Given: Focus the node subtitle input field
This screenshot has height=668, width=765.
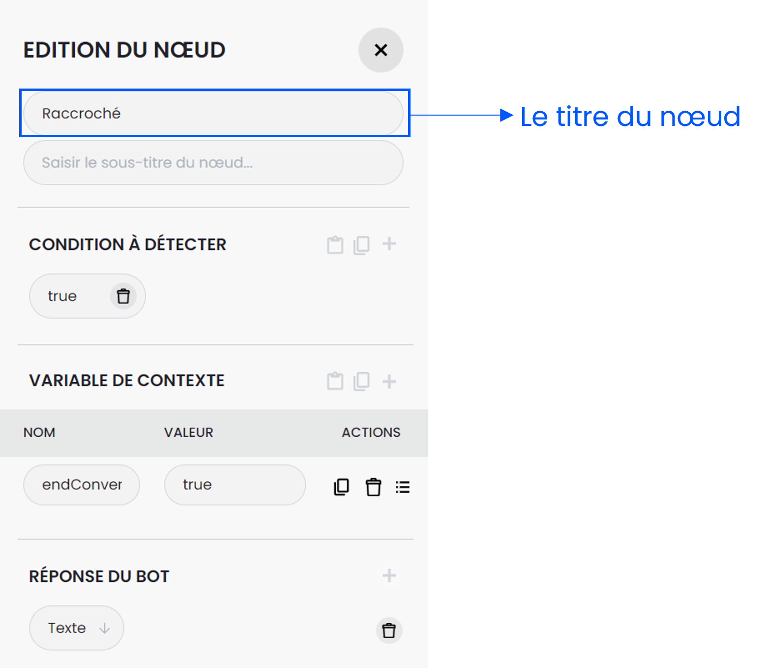Looking at the screenshot, I should [x=213, y=163].
